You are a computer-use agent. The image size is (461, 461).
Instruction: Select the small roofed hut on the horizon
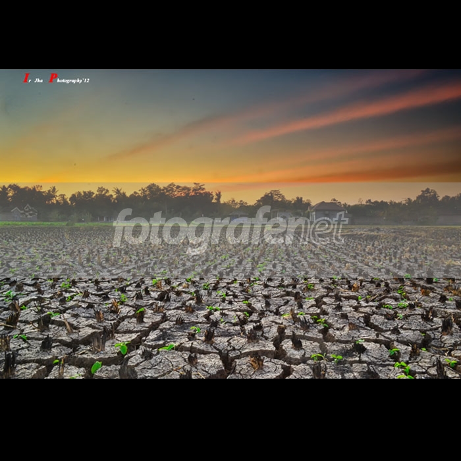point(327,210)
